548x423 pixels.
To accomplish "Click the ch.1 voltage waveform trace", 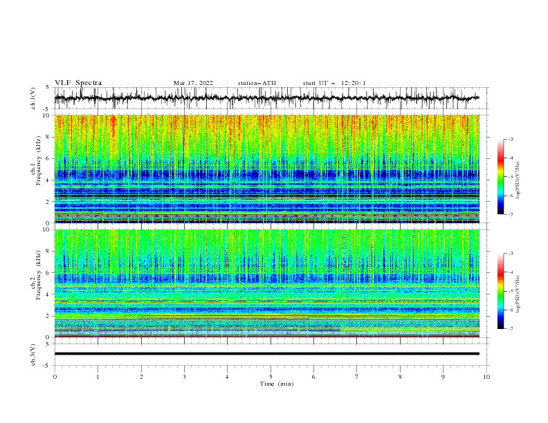I will pos(266,98).
